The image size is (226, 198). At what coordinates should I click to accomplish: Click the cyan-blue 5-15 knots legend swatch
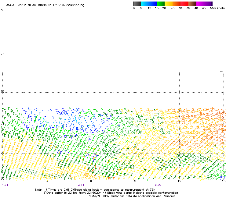149,4
